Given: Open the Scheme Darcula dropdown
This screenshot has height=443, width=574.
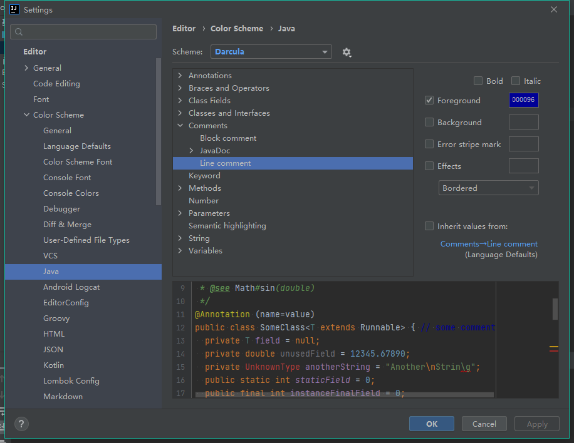Looking at the screenshot, I should coord(271,52).
